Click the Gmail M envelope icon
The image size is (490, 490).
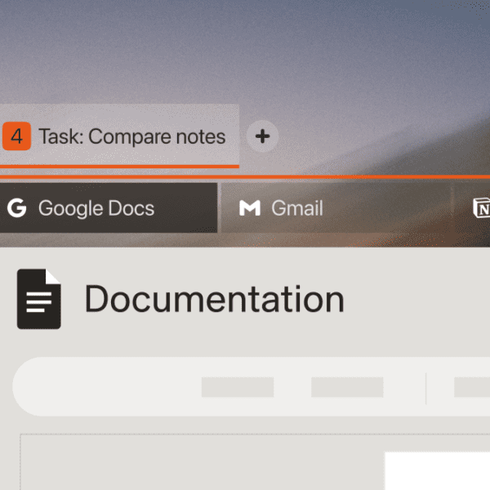coord(249,208)
